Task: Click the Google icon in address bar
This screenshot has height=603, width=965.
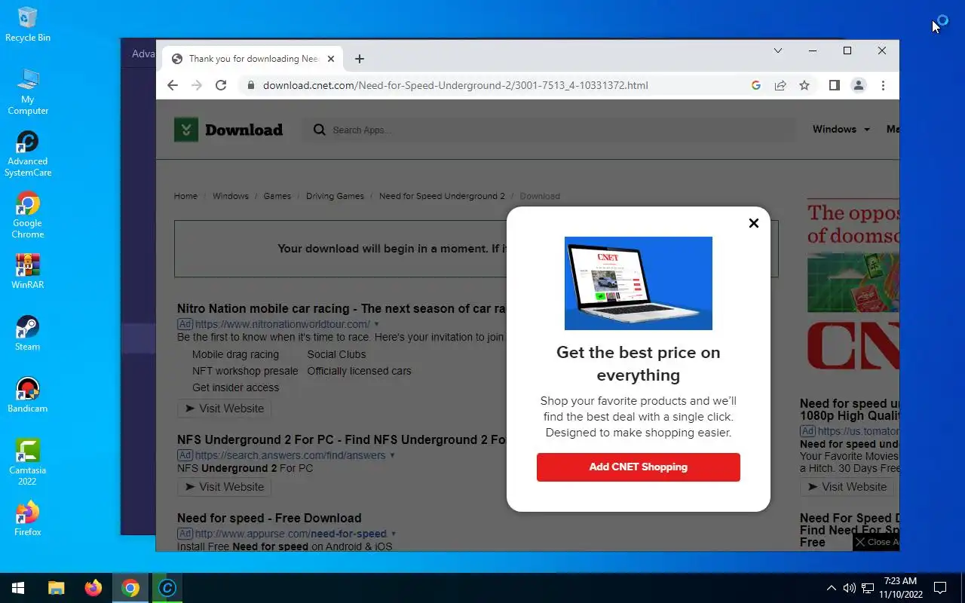Action: 756,85
